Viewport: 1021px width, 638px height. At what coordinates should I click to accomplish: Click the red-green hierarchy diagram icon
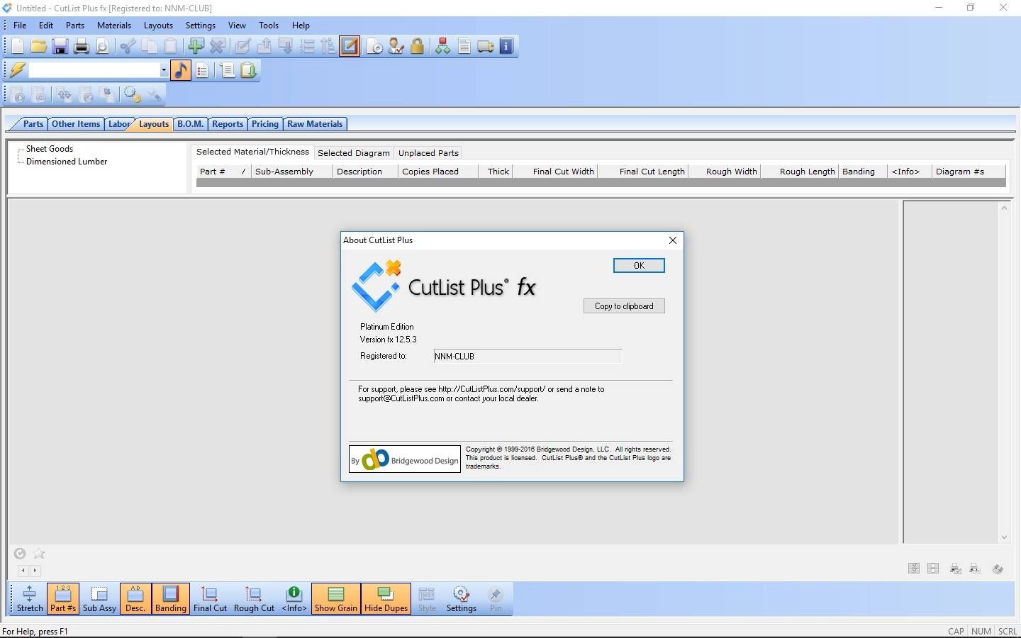click(x=442, y=47)
